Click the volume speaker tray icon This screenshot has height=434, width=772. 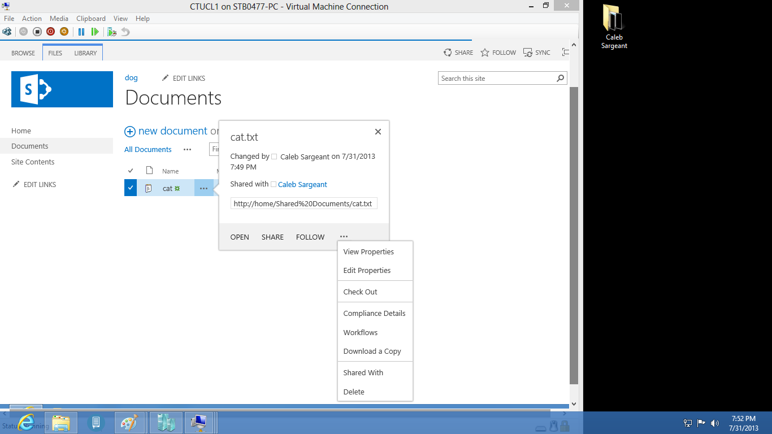715,423
